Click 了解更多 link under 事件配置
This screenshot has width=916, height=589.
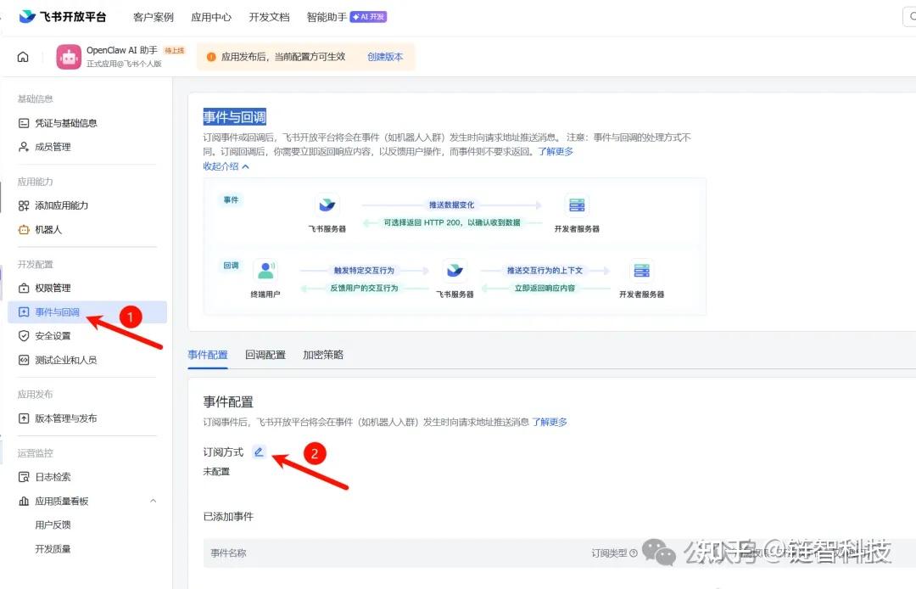[549, 422]
